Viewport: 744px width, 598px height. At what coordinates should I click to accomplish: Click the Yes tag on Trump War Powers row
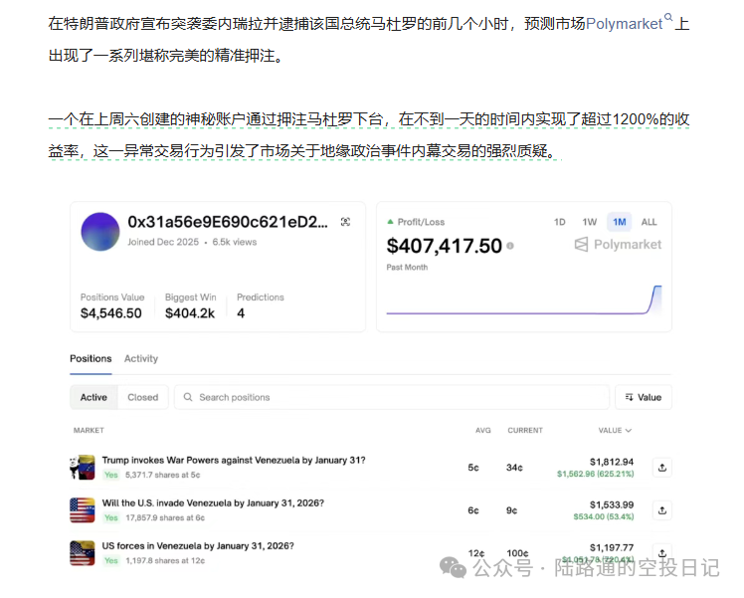pos(111,475)
